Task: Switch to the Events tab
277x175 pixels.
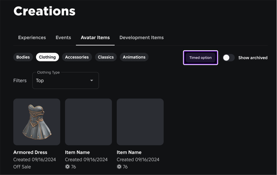Action: coord(63,37)
